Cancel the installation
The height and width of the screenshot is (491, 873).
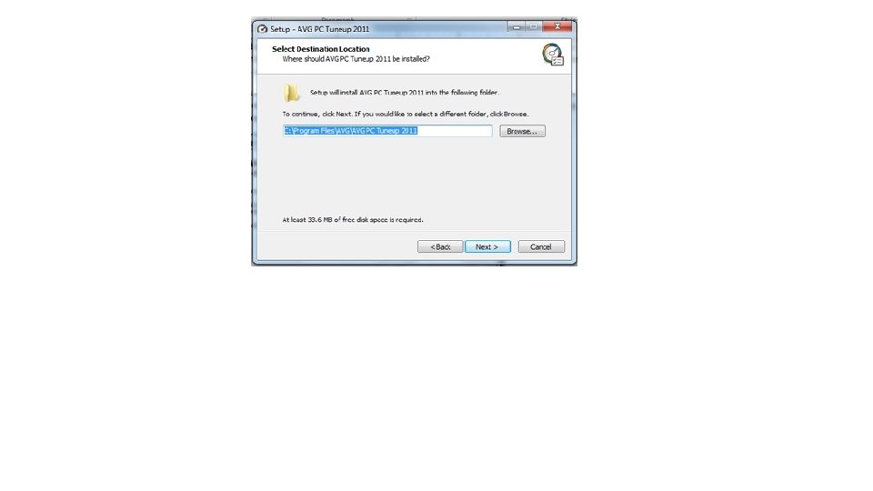click(x=541, y=246)
